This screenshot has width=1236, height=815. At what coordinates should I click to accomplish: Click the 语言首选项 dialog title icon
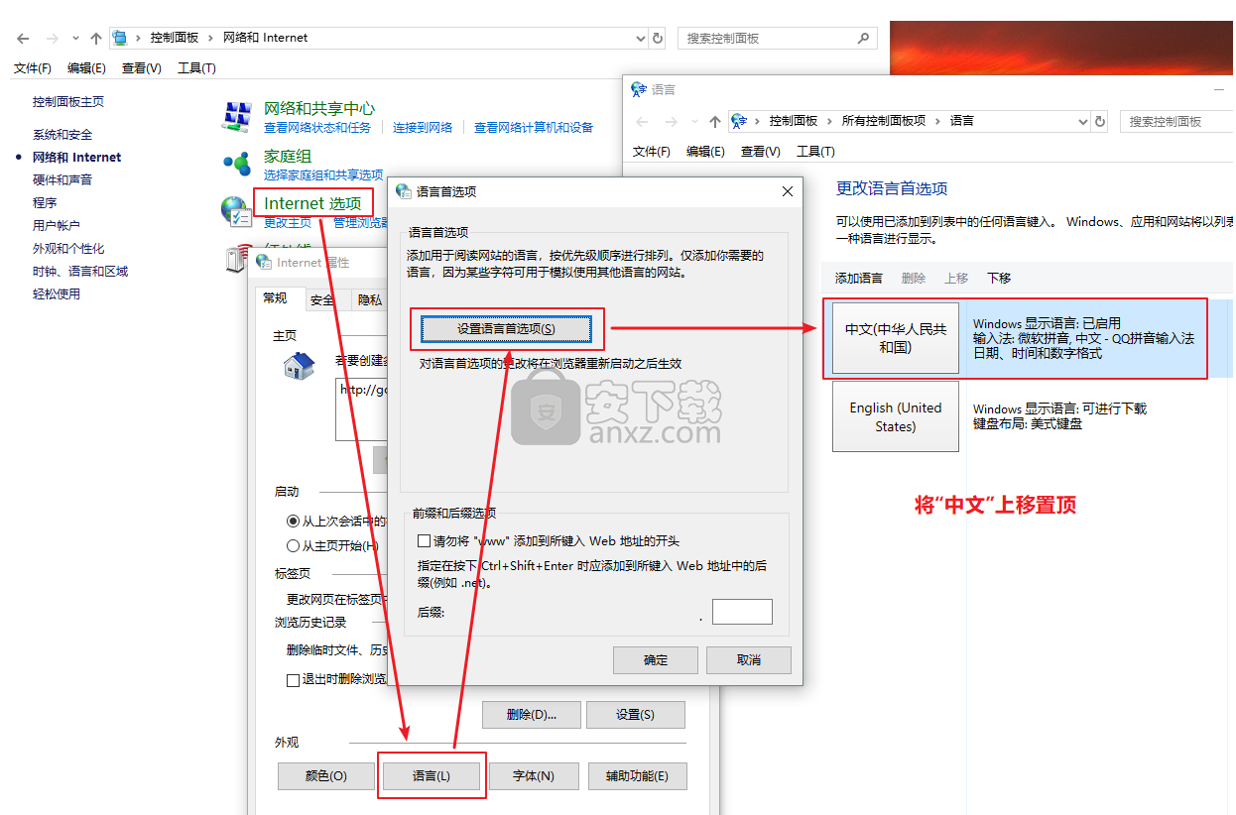[x=404, y=191]
